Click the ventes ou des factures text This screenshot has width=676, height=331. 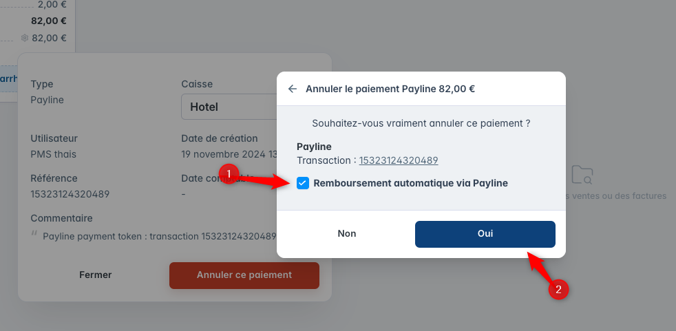(x=615, y=195)
